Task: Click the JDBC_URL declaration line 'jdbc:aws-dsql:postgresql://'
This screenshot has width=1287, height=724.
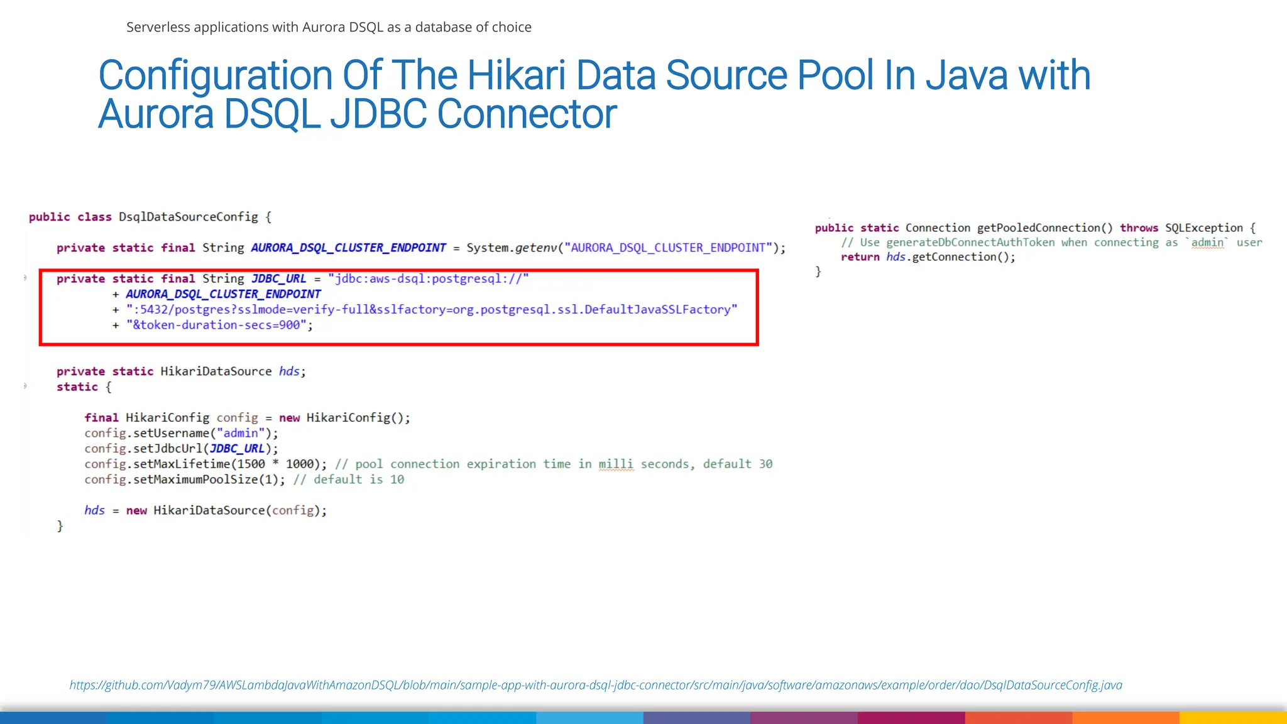Action: click(x=293, y=278)
